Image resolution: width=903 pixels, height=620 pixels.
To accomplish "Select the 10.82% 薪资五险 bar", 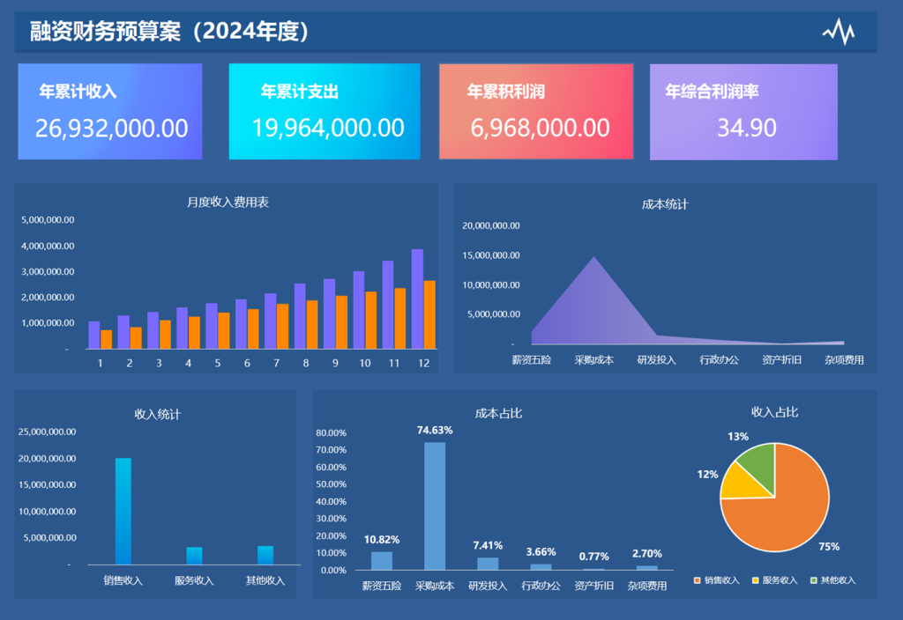I will coord(382,561).
